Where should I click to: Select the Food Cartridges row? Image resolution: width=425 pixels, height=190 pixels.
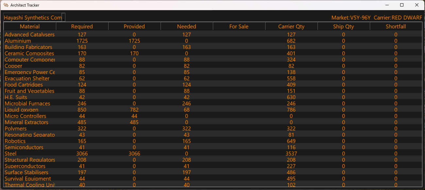pyautogui.click(x=213, y=85)
